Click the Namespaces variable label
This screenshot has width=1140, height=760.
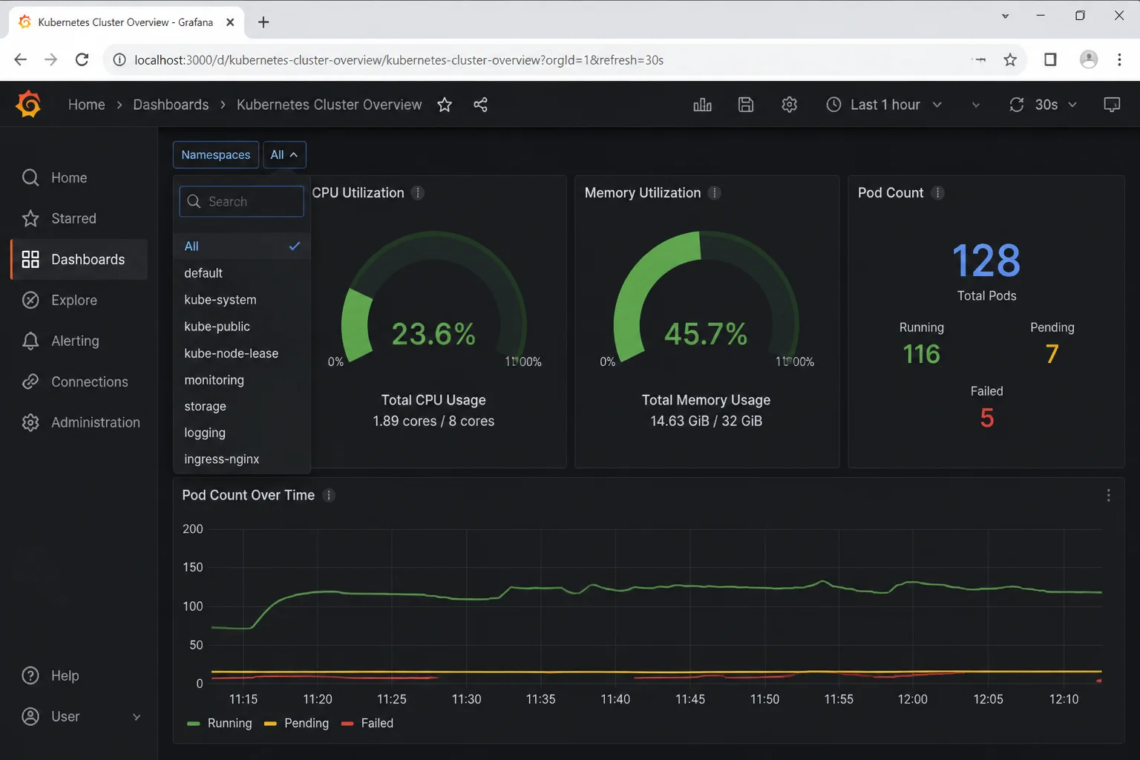pos(216,154)
